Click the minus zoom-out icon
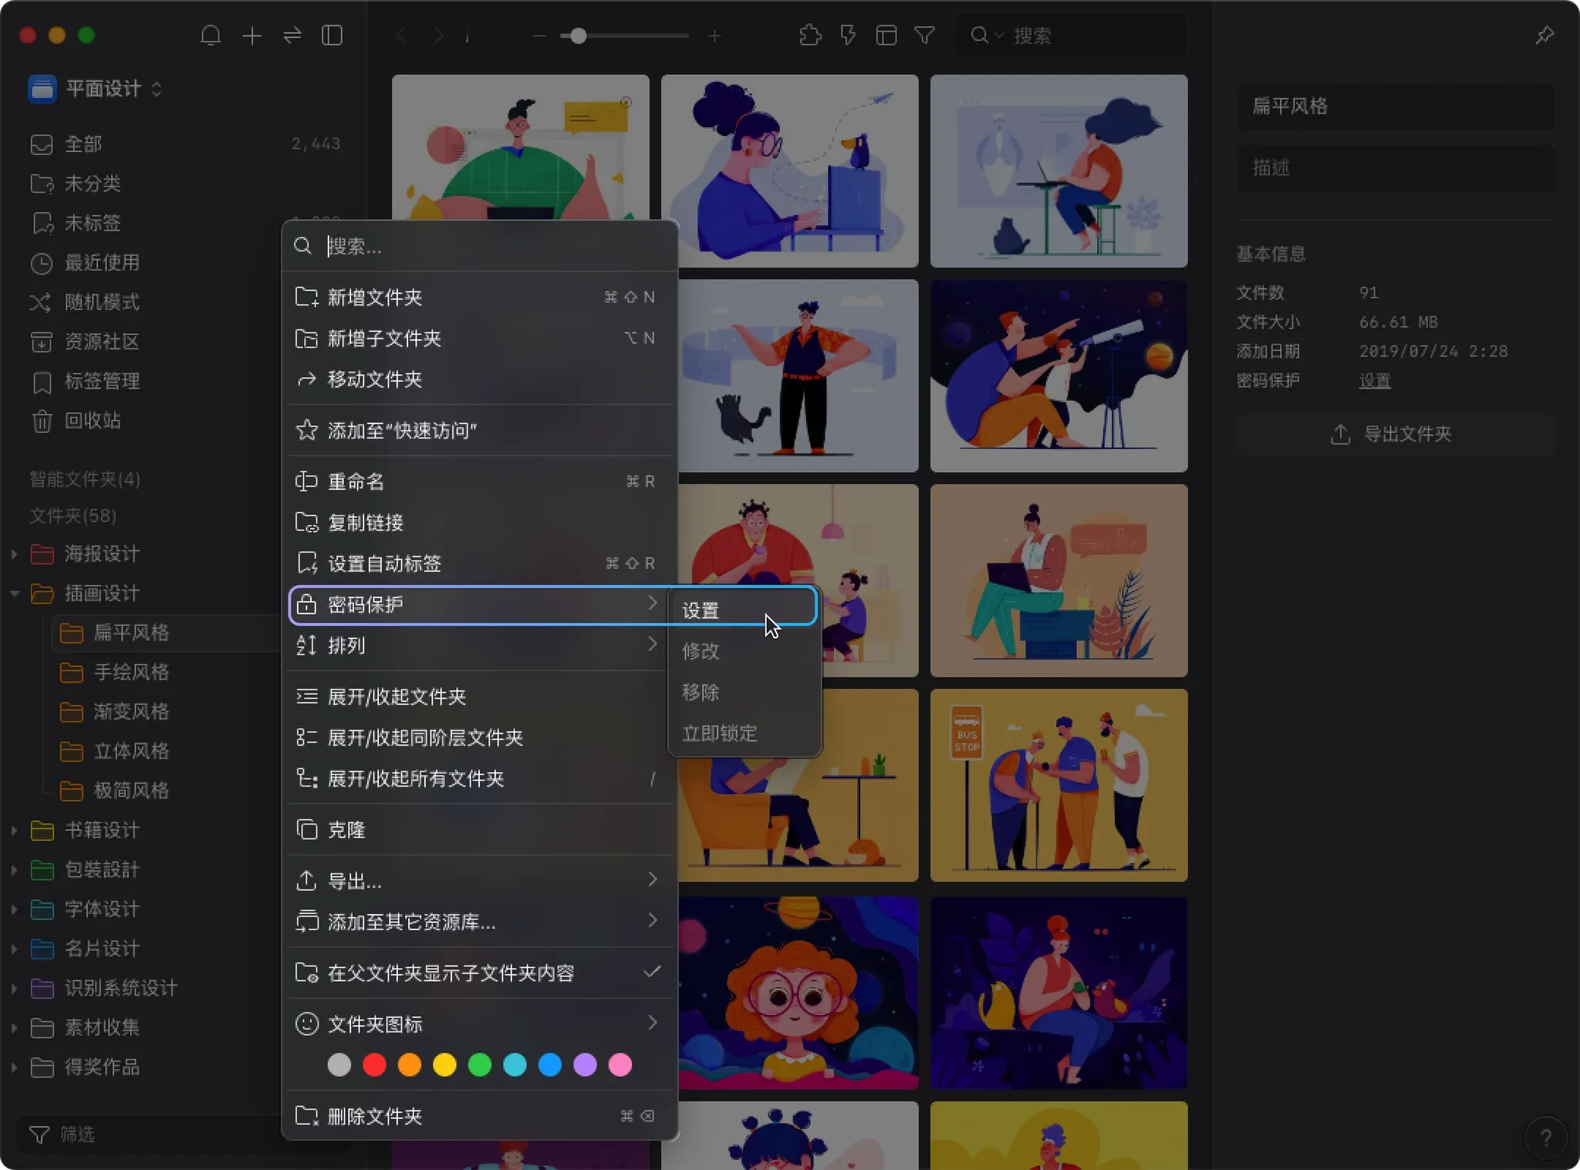Image resolution: width=1580 pixels, height=1170 pixels. point(539,35)
